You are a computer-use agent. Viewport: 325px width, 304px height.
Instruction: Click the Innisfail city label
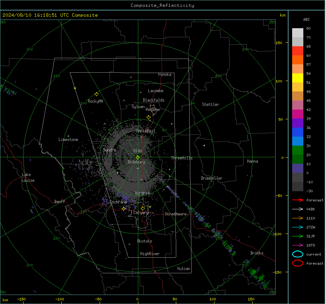(x=146, y=131)
